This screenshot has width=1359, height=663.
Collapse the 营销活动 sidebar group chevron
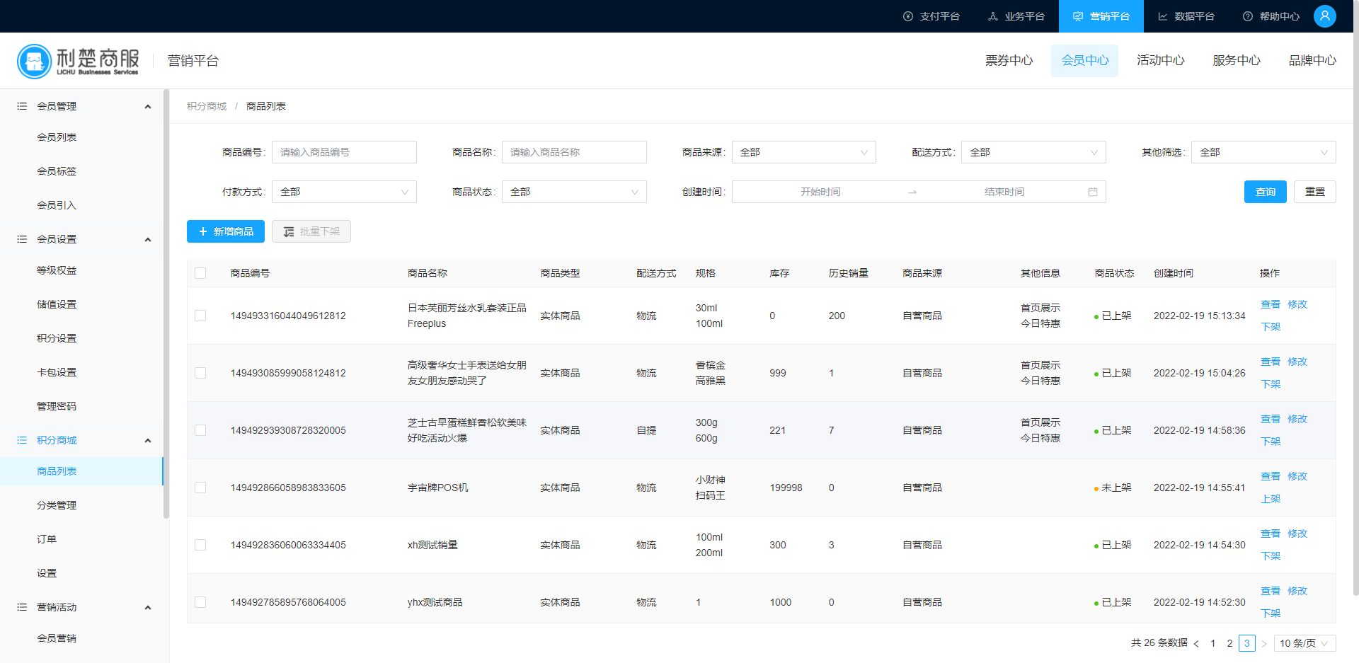[148, 608]
